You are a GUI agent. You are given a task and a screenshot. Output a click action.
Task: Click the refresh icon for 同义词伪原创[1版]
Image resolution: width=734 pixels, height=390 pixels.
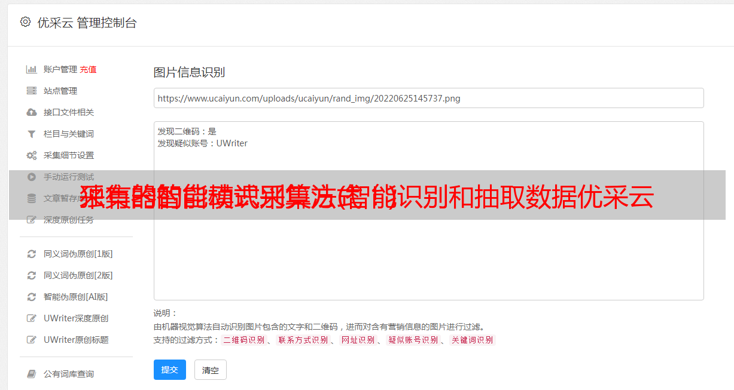[x=32, y=254]
